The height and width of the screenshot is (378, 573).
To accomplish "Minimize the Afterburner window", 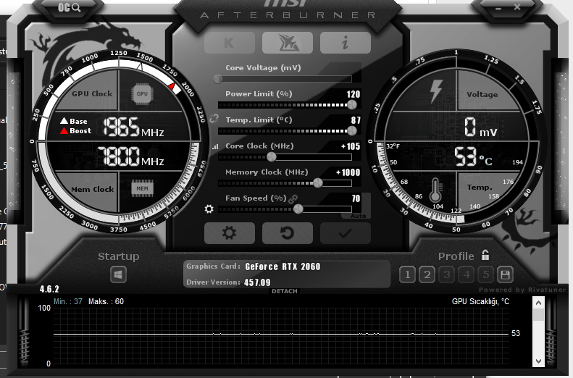I will coord(498,8).
